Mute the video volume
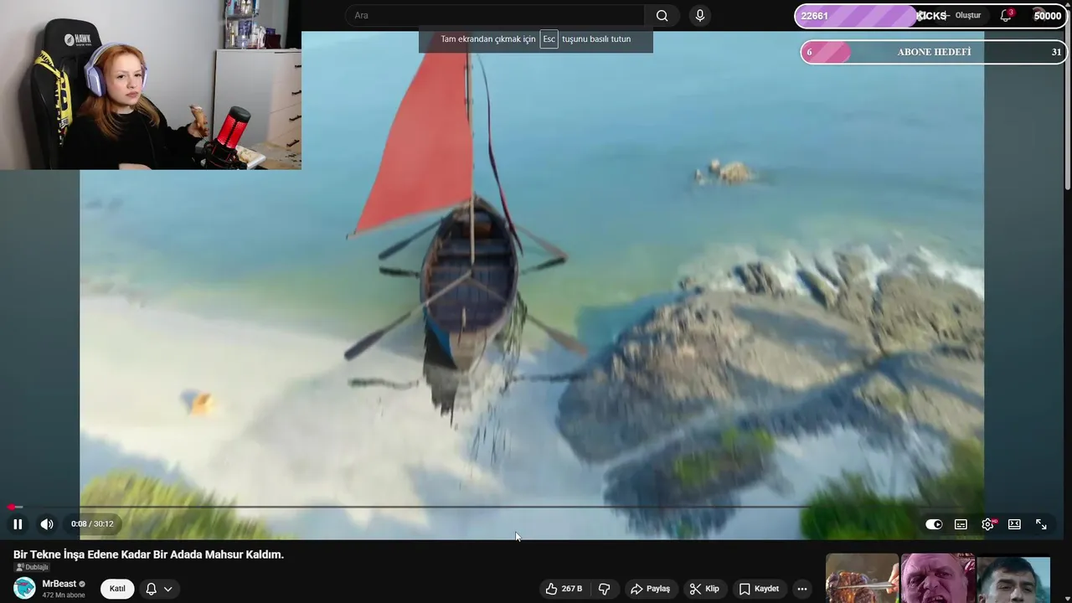 point(47,524)
